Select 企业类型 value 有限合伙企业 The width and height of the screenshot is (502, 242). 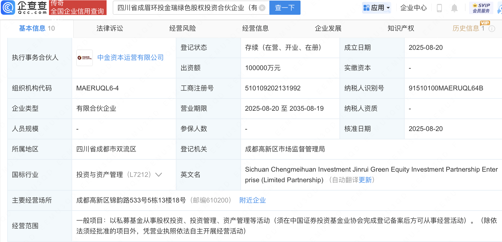(96, 108)
